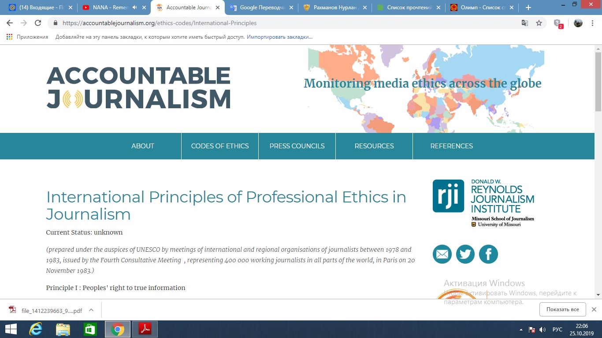
Task: Click the scrollbar down arrow
Action: click(x=598, y=295)
